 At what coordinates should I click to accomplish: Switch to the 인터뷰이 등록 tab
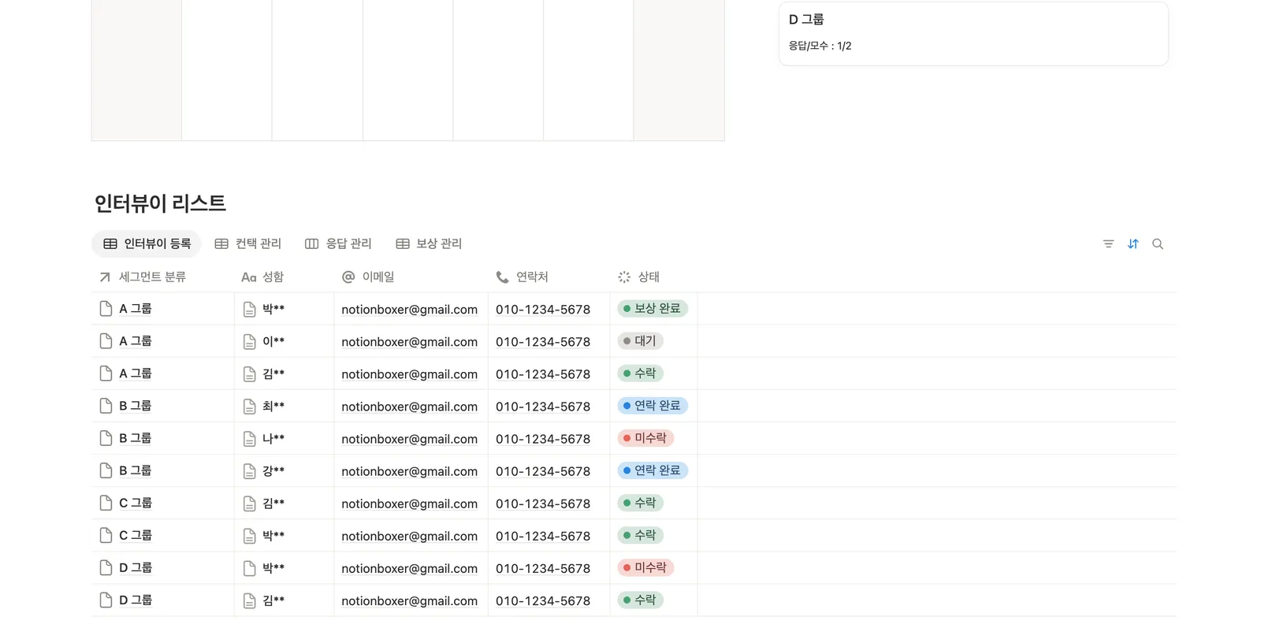click(147, 244)
